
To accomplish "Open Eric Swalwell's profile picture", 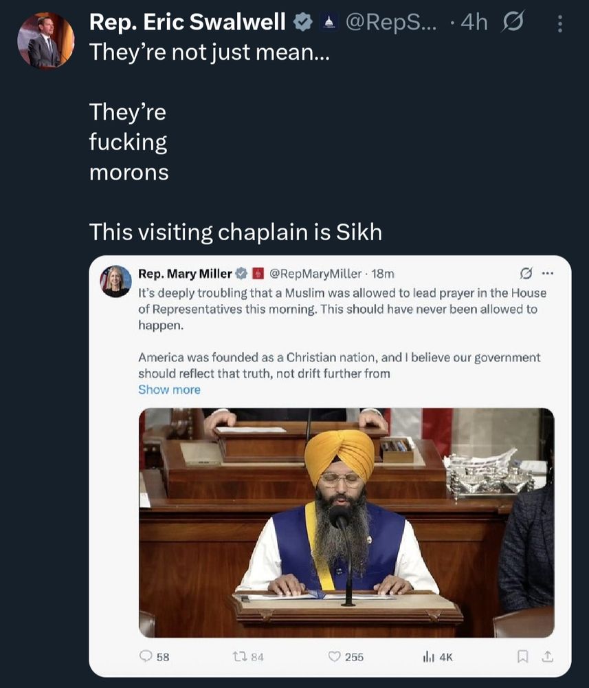I will click(45, 41).
